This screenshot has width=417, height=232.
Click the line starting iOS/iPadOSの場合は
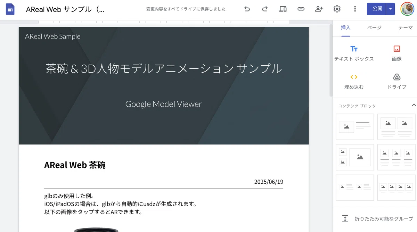[x=120, y=204]
